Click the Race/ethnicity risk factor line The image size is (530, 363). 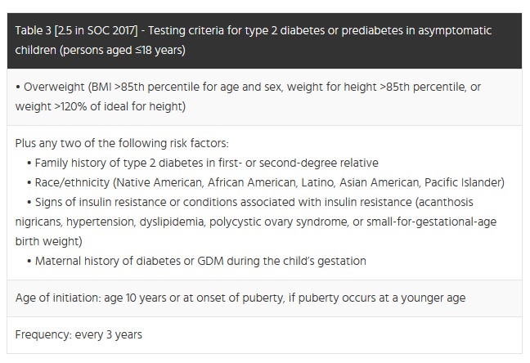[266, 182]
